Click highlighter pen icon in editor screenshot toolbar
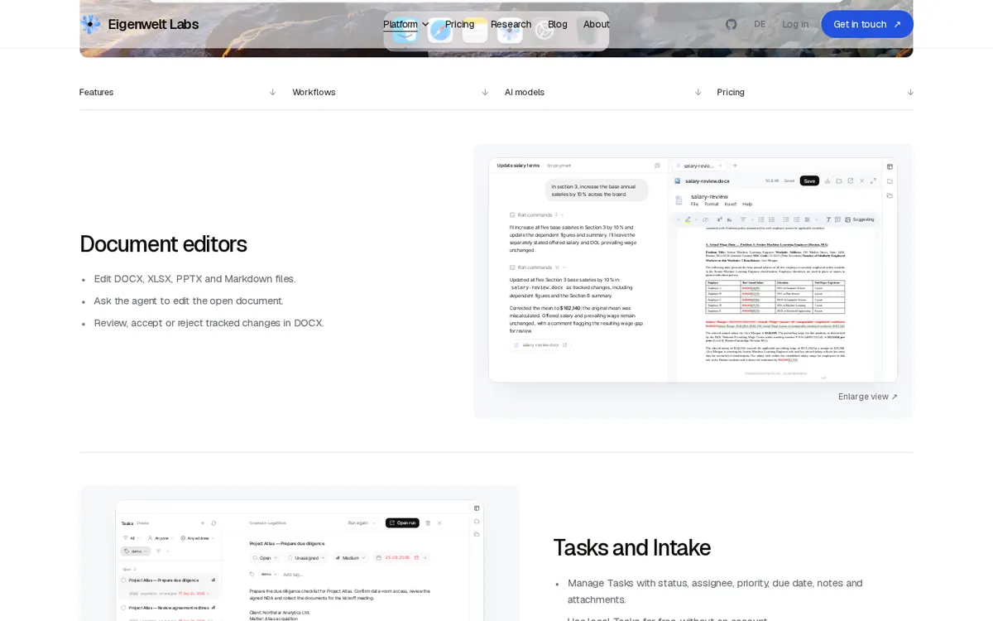993x621 pixels. 688,219
